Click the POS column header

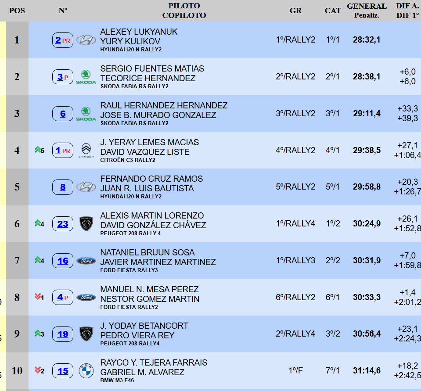click(17, 11)
